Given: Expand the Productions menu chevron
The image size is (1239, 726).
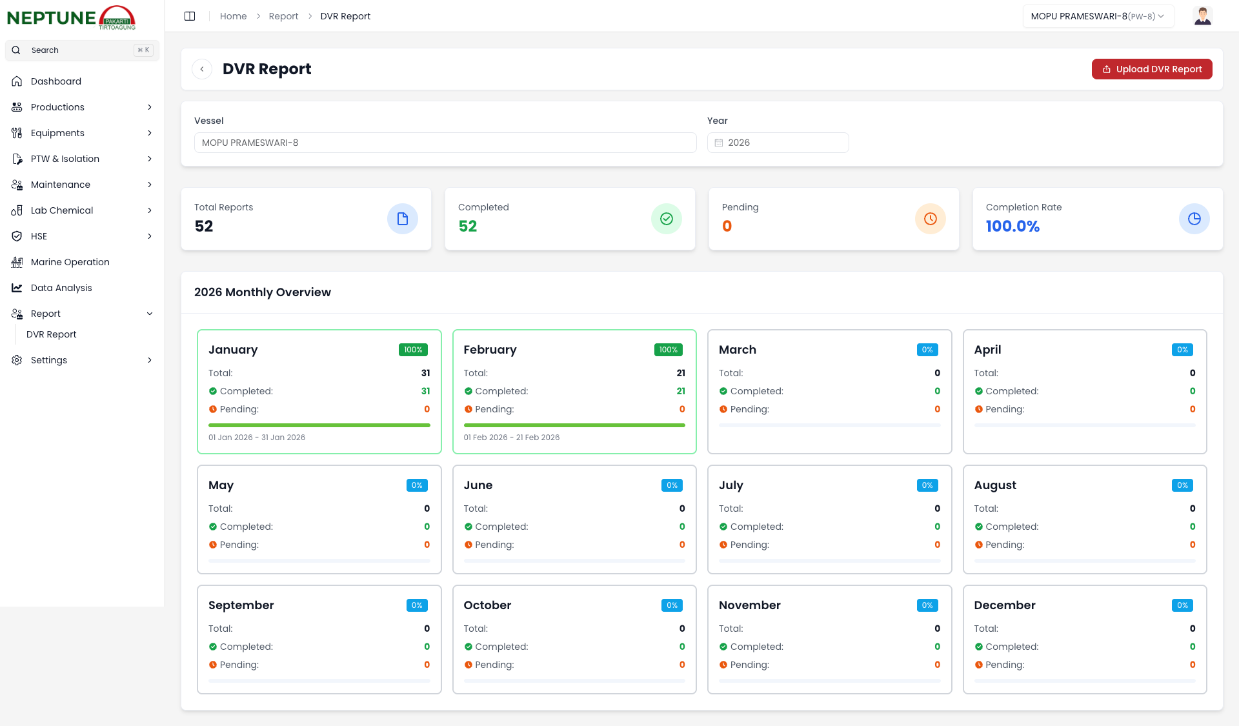Looking at the screenshot, I should pyautogui.click(x=150, y=107).
